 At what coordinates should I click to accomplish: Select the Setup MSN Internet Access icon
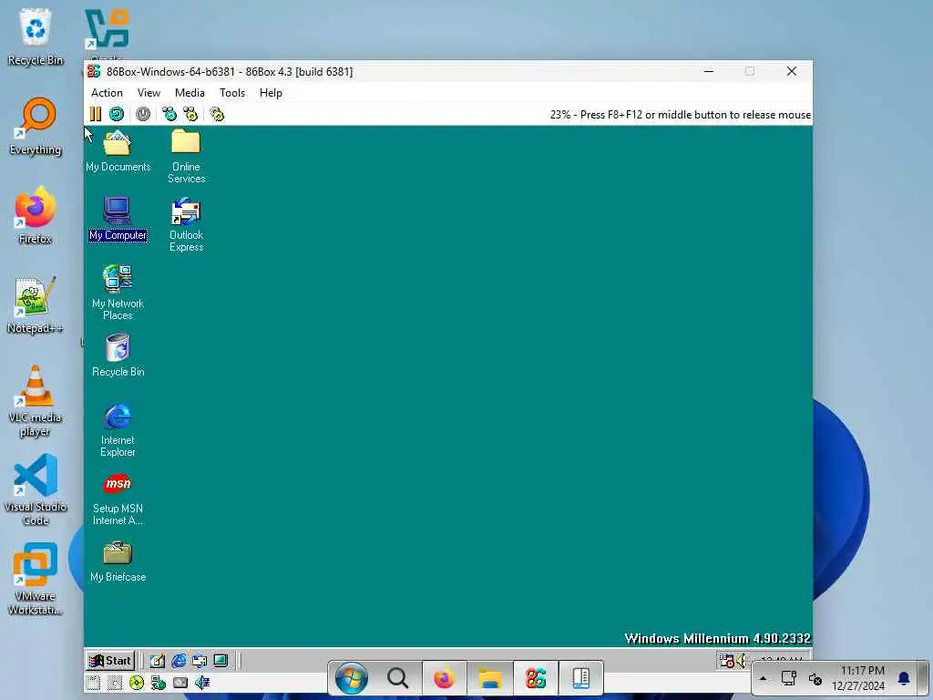tap(118, 499)
